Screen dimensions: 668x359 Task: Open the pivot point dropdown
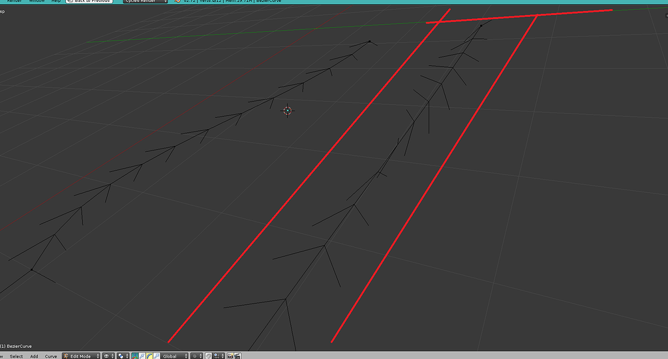point(123,356)
